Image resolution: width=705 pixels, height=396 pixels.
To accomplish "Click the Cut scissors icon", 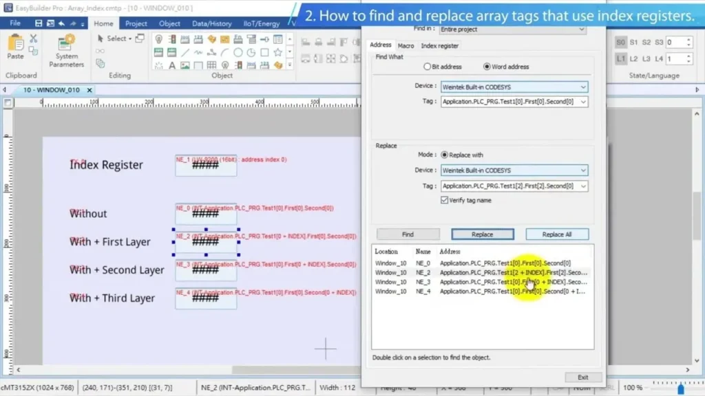I will 33,38.
